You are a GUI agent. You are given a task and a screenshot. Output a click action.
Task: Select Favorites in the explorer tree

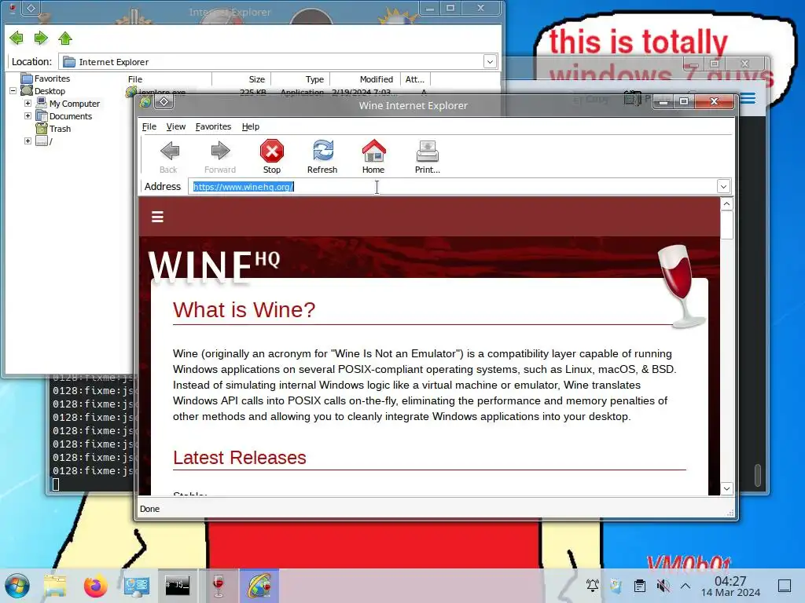click(x=52, y=79)
